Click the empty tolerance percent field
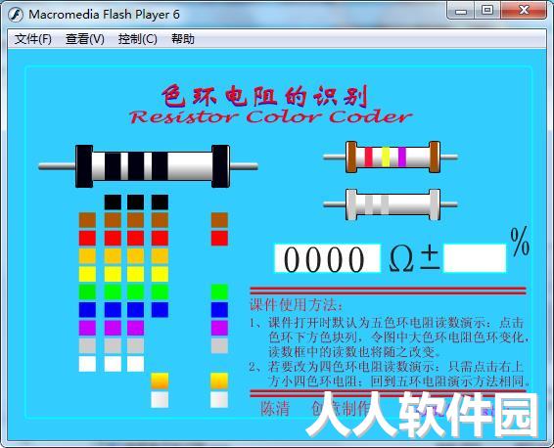 pyautogui.click(x=475, y=258)
